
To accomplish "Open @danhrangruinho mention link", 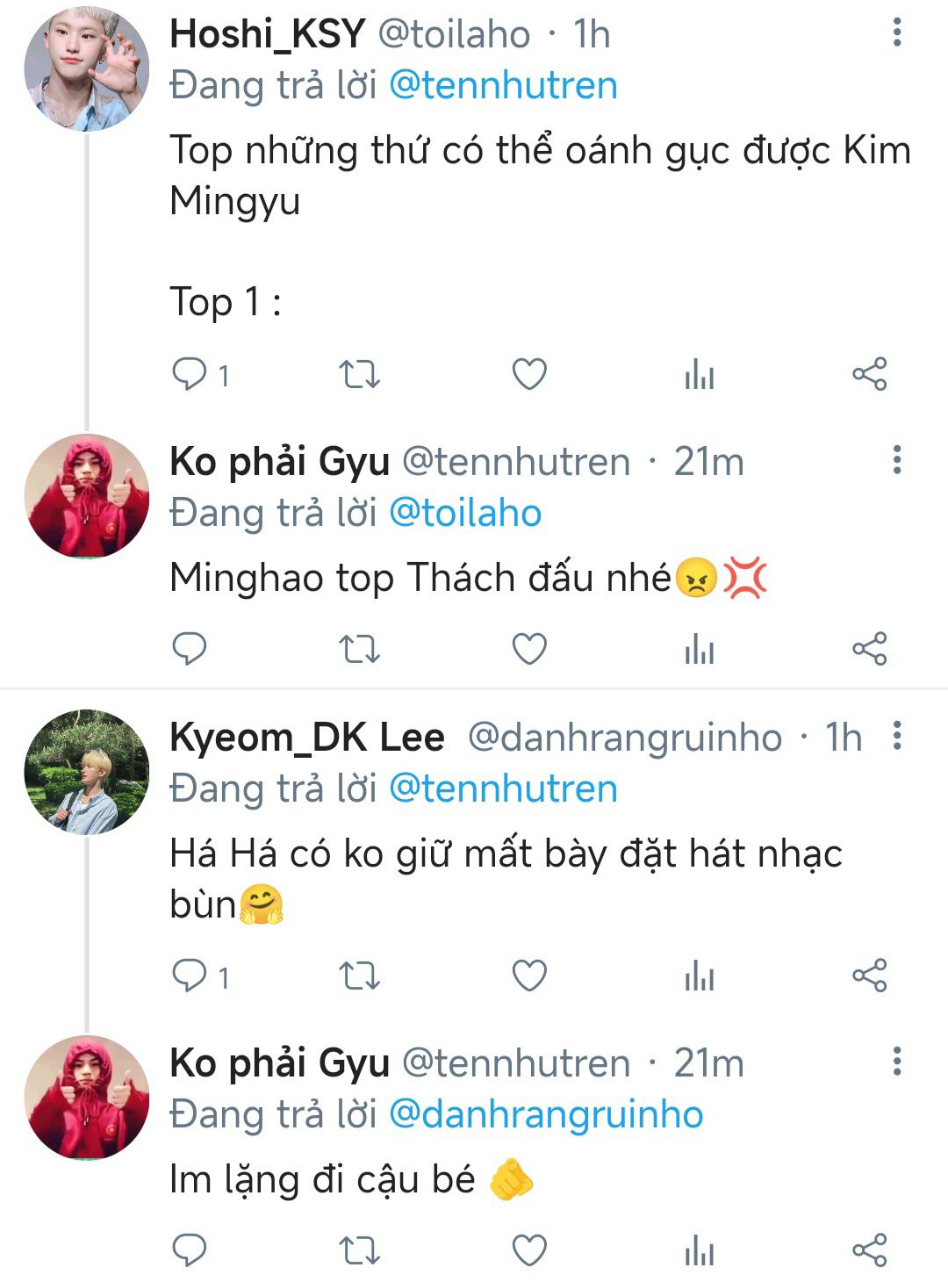I will coord(545,1114).
